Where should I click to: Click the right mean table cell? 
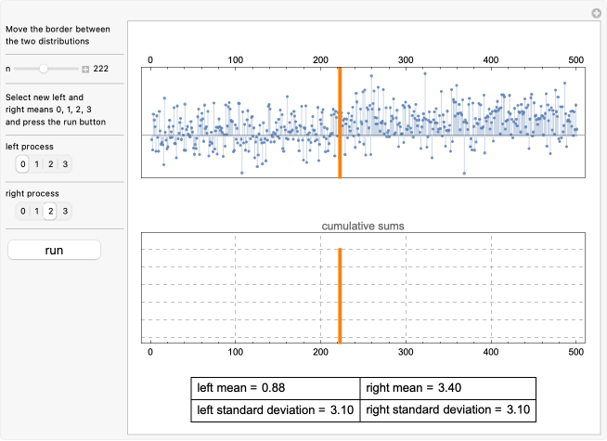(x=447, y=388)
